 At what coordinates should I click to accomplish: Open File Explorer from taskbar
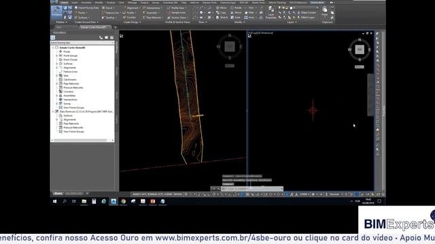click(84, 201)
